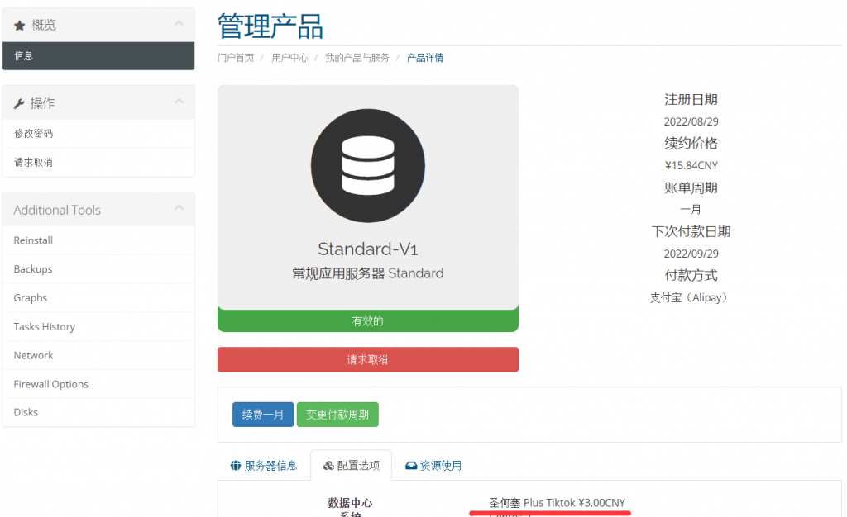
Task: Collapse the Additional Tools panel chevron
Action: 179,208
